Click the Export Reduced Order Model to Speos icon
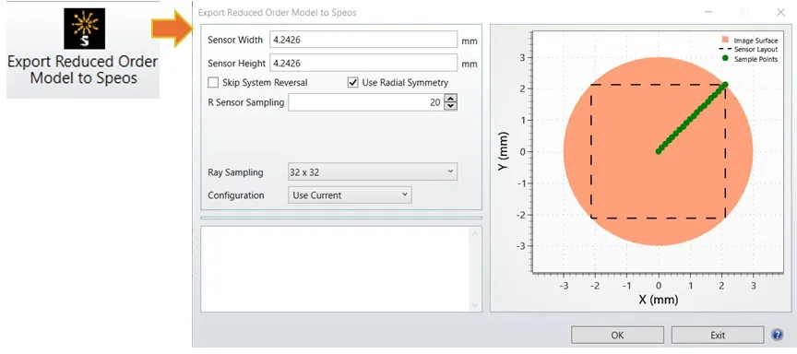Screen dimensions: 797x354 pos(84,29)
